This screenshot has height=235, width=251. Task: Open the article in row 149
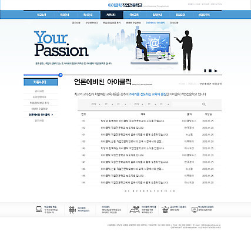pos(132,149)
